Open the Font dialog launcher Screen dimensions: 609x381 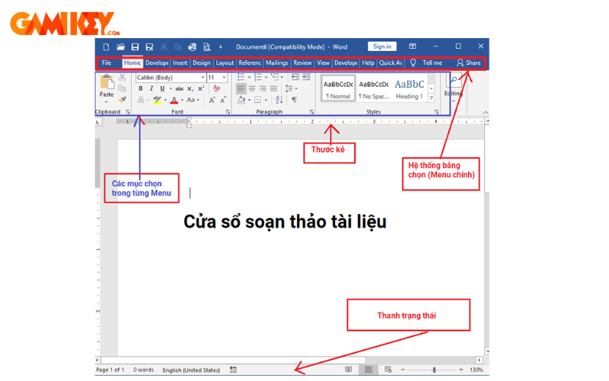(228, 112)
